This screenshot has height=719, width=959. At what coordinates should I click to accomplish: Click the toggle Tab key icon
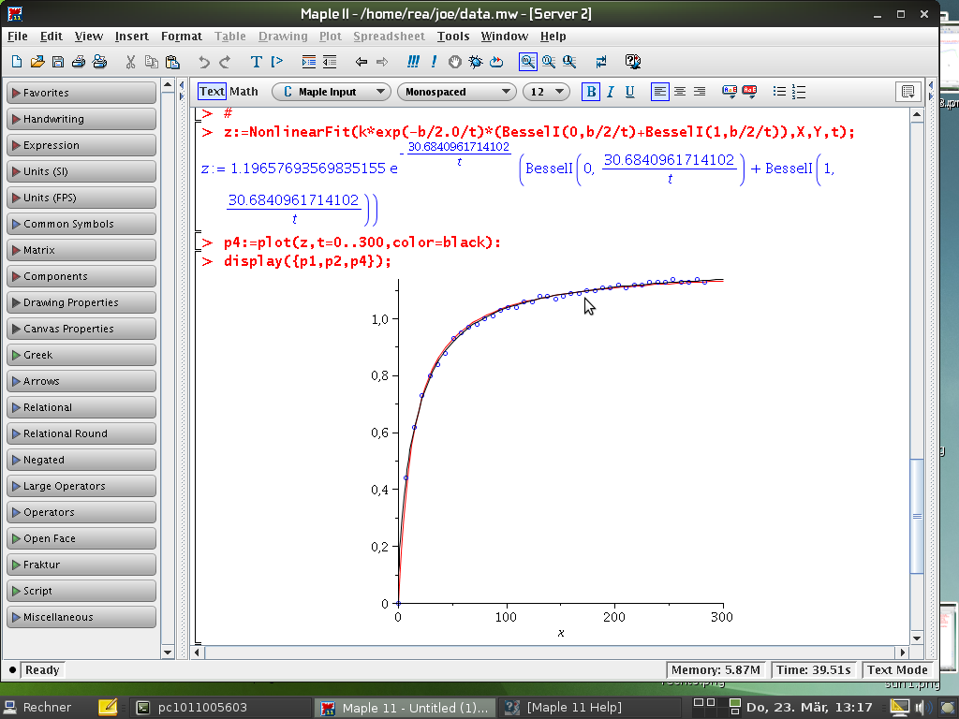601,62
